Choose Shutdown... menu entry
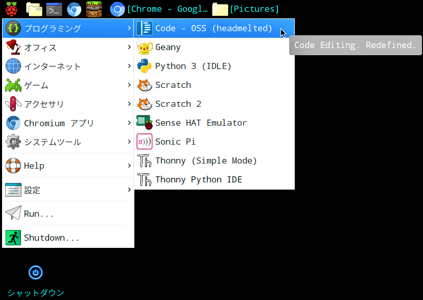423x300 pixels. 68,238
